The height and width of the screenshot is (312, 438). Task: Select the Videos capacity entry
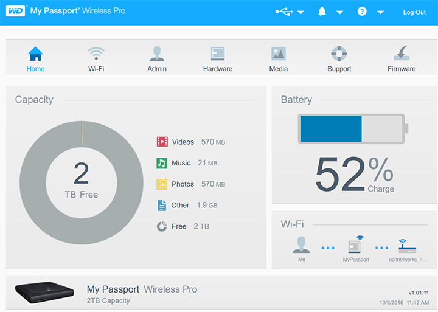182,142
